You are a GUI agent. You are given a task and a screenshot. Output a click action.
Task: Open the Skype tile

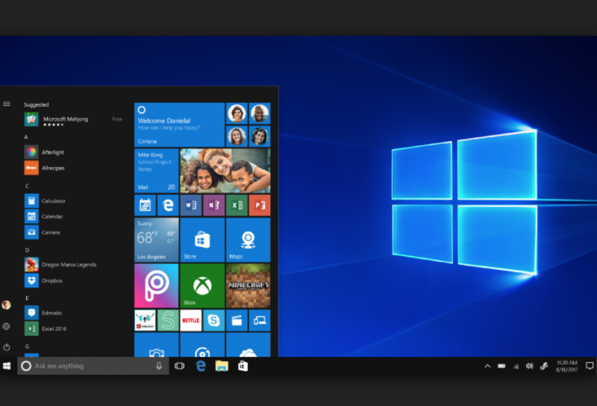pos(213,320)
